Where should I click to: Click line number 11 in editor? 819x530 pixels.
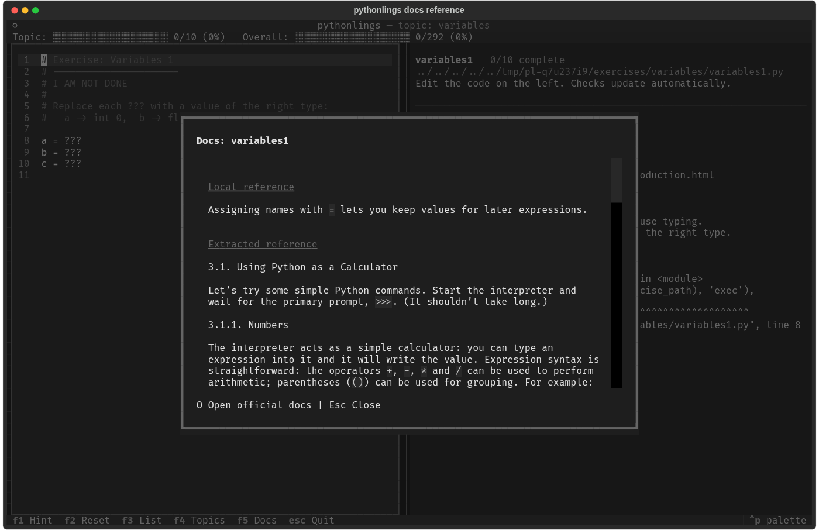click(23, 175)
